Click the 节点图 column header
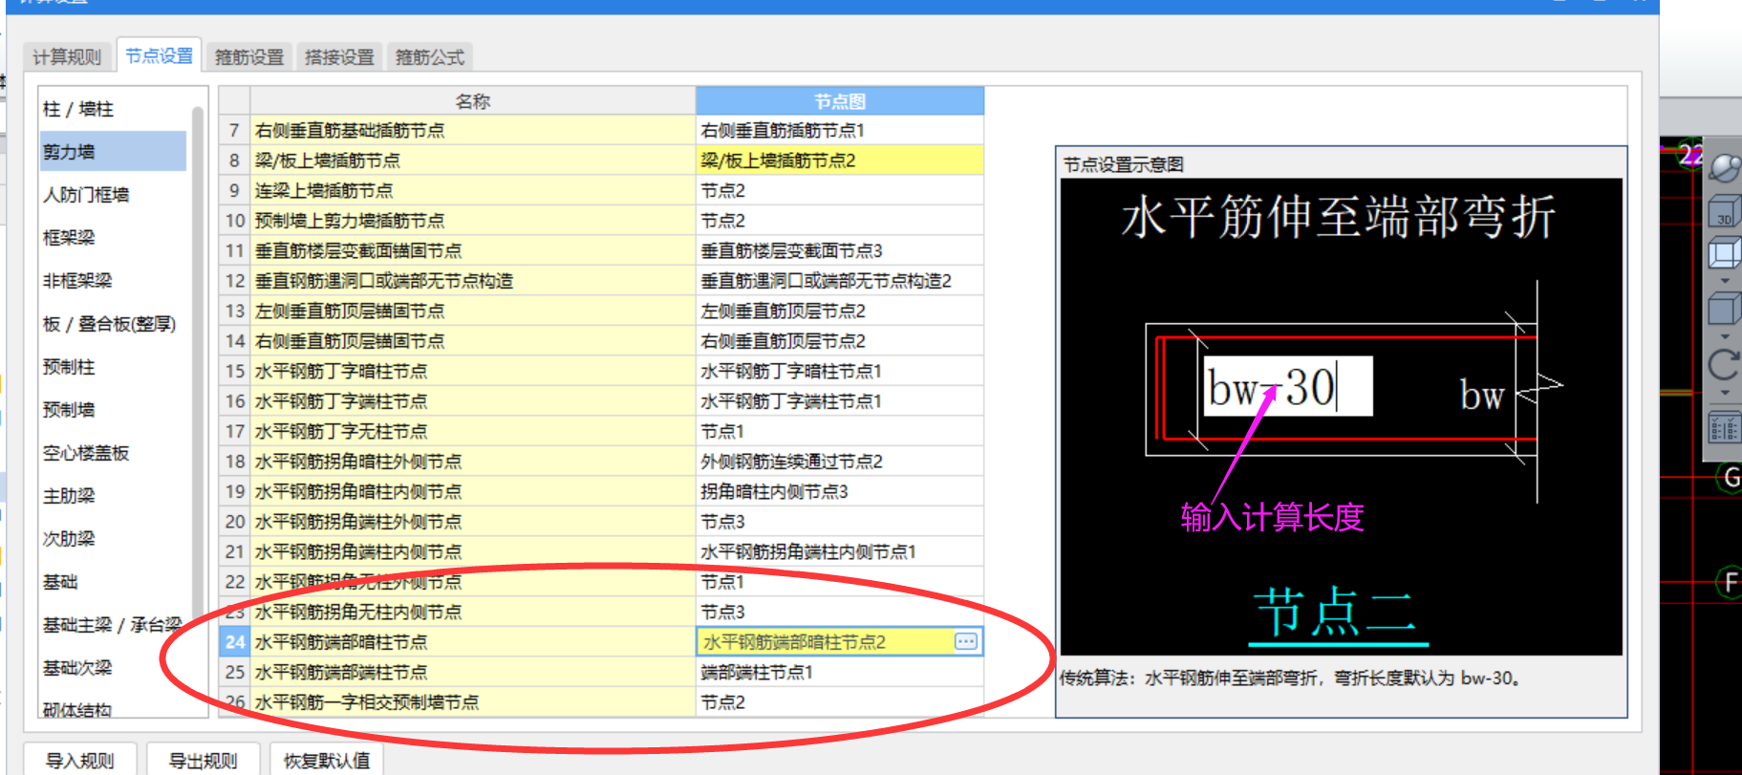 840,101
